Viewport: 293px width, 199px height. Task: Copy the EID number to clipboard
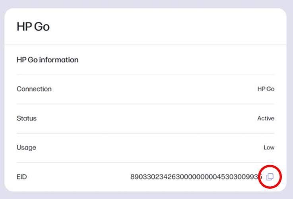point(270,177)
